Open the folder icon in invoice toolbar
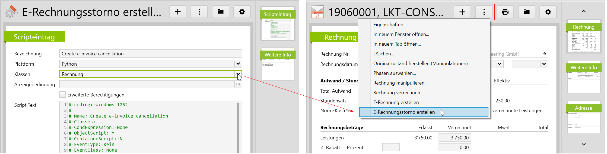This screenshot has width=607, height=154. pyautogui.click(x=526, y=12)
